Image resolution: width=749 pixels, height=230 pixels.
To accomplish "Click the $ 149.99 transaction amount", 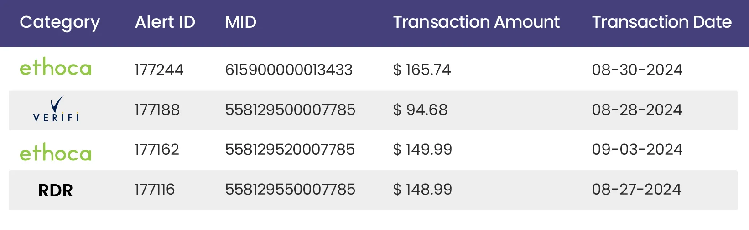I will tap(422, 149).
